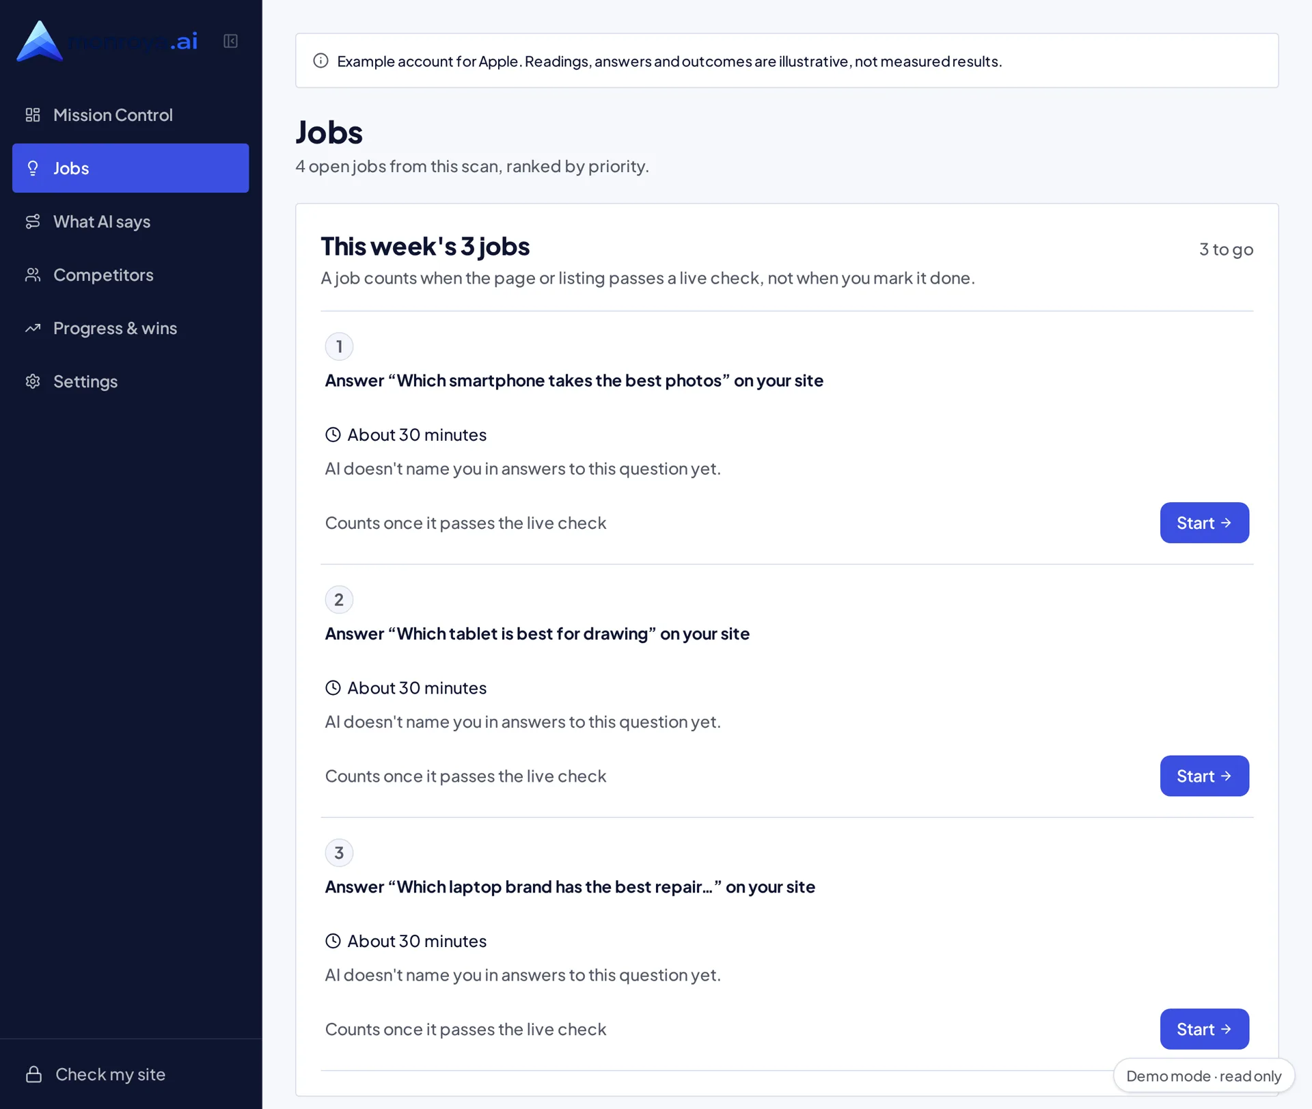
Task: Click the tablet drawing job title
Action: pos(537,633)
